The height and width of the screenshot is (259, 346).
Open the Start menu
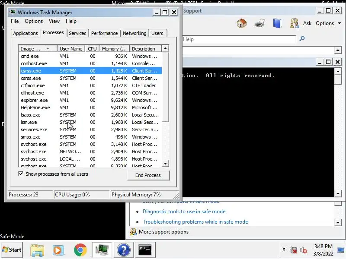point(12,250)
